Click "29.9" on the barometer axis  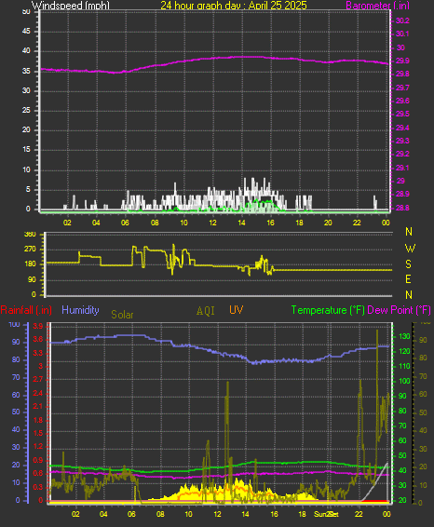(x=402, y=61)
